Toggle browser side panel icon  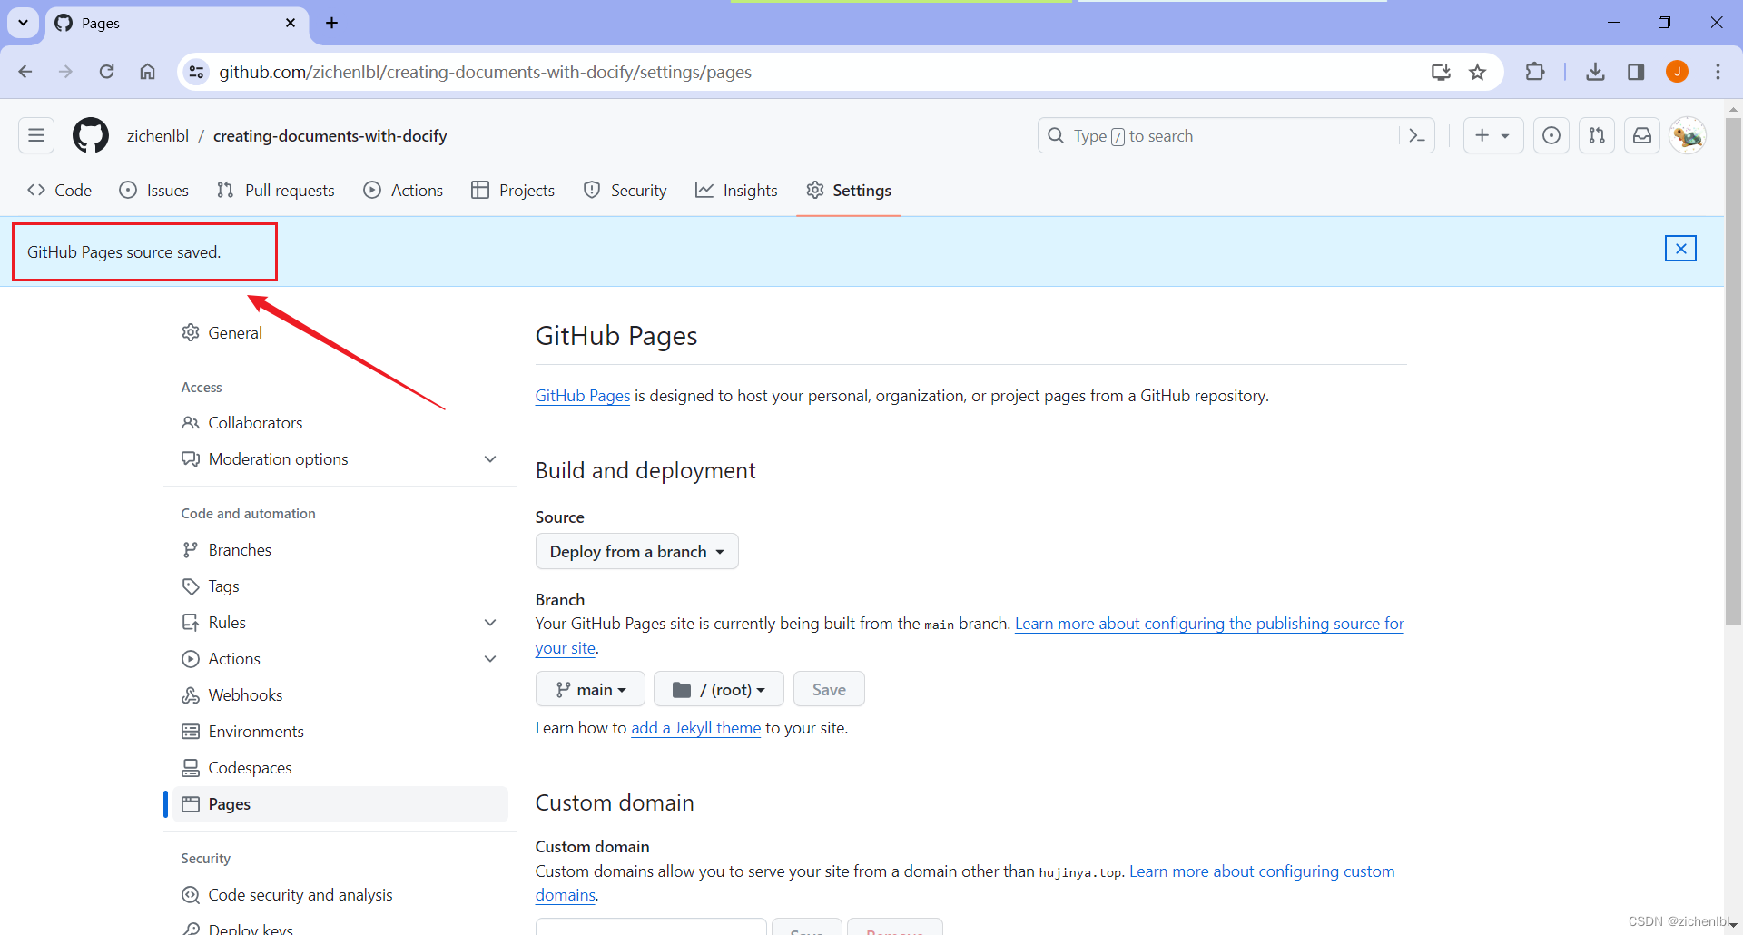click(x=1636, y=72)
